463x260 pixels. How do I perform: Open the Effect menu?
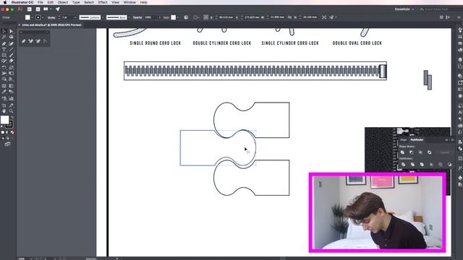(x=103, y=2)
